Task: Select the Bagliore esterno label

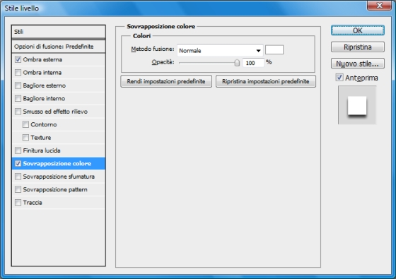Action: coord(44,85)
